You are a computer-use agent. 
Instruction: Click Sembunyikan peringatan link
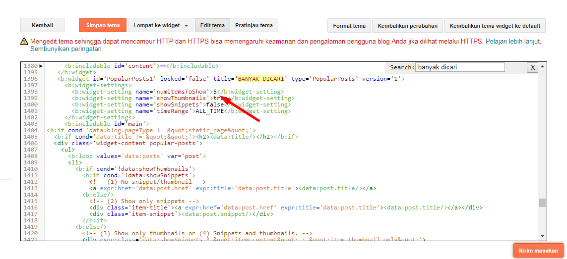[66, 49]
